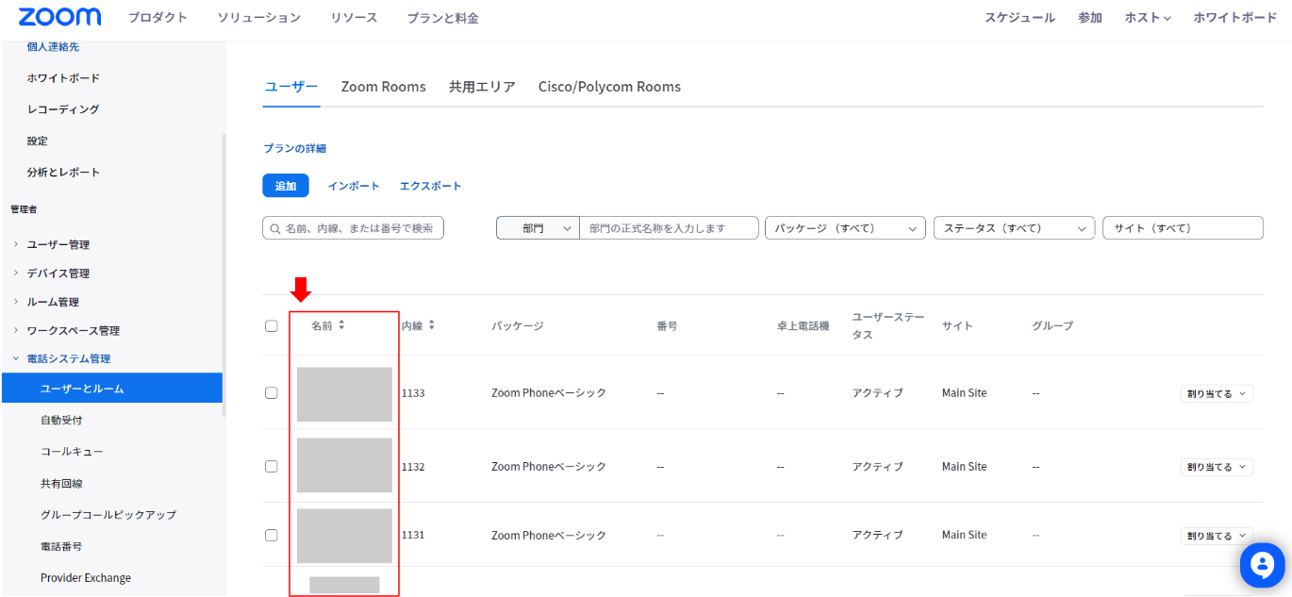Expand ワークスペース管理 in the sidebar
The width and height of the screenshot is (1292, 597).
point(74,330)
